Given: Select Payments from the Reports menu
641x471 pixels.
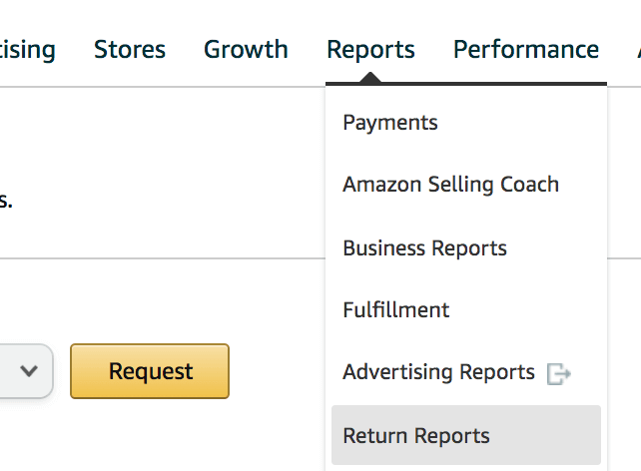Looking at the screenshot, I should click(390, 123).
